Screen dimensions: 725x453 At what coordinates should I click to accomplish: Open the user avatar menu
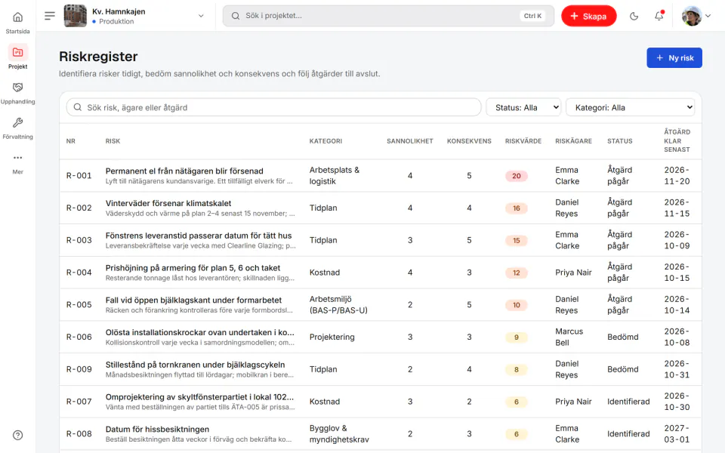tap(696, 16)
